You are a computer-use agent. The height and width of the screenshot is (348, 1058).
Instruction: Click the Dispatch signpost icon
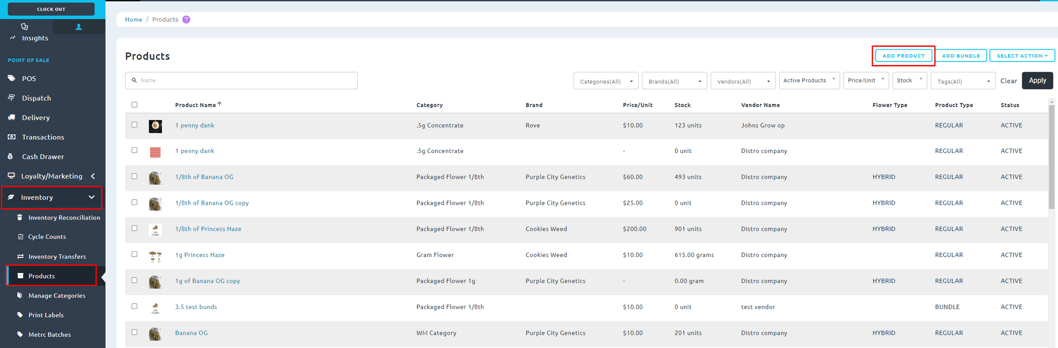(x=12, y=98)
